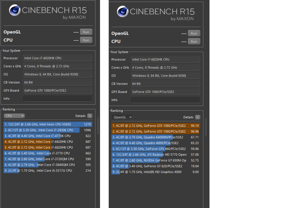296x208 pixels.
Task: Open the OpenGL ranking dropdown
Action: pos(122,117)
